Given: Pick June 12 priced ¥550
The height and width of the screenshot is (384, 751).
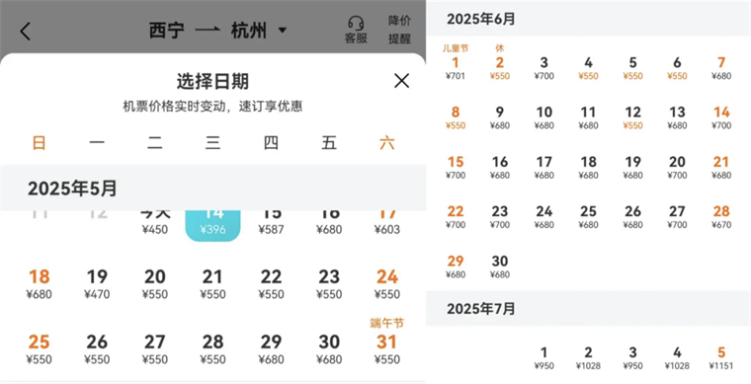Looking at the screenshot, I should pos(632,117).
